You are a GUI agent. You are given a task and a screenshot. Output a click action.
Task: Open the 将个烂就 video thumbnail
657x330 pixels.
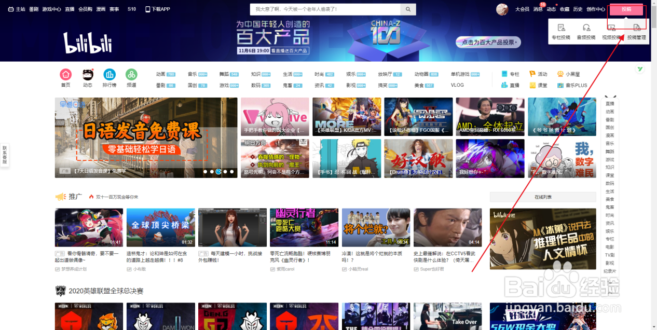pos(376,228)
